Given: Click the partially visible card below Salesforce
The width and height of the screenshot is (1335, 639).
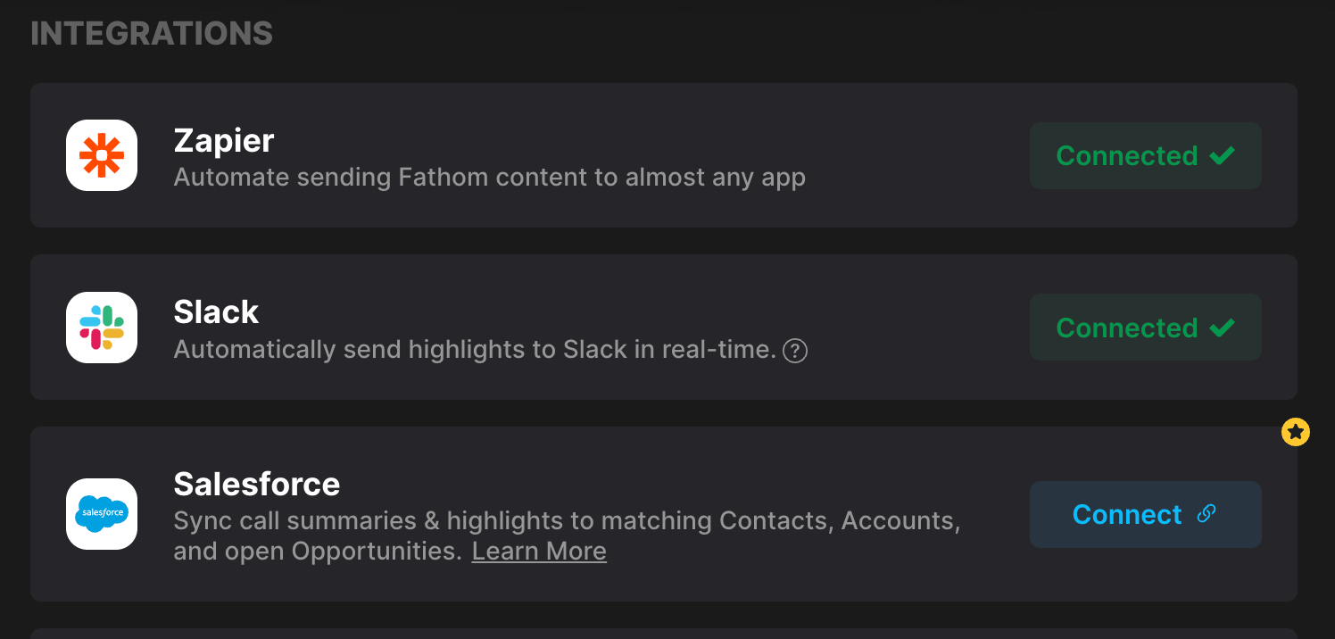Looking at the screenshot, I should point(663,634).
